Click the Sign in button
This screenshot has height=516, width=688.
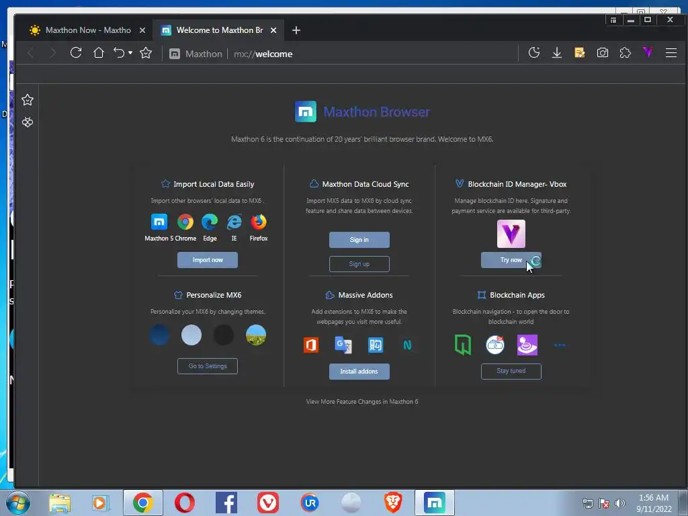click(x=359, y=240)
